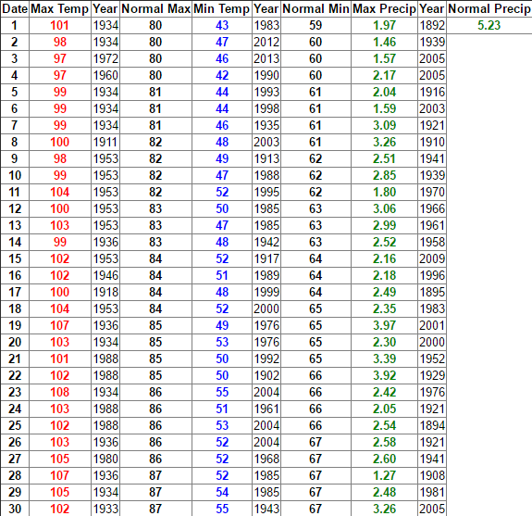Click the Normal Precip column header
This screenshot has width=532, height=516.
[x=489, y=9]
